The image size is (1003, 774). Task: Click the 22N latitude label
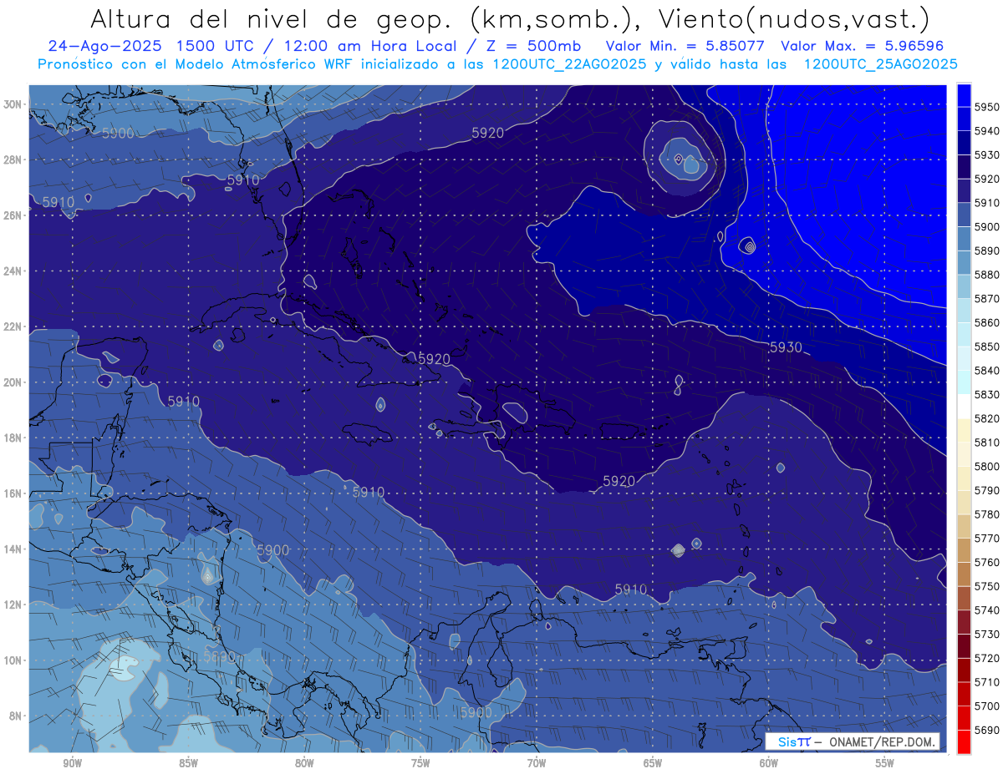[x=13, y=326]
